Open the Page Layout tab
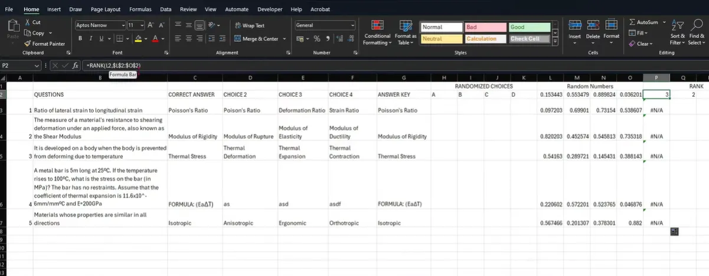This screenshot has height=276, width=709. pyautogui.click(x=105, y=9)
